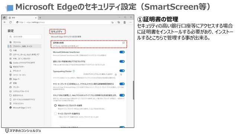Toggle the セキュア DNS switch
238x134 pixels.
pyautogui.click(x=122, y=95)
